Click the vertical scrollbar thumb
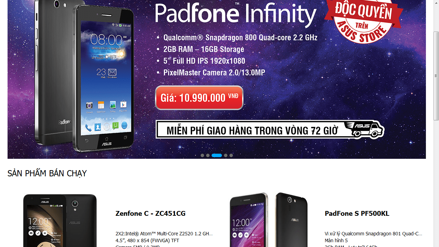Image resolution: width=439 pixels, height=247 pixels. point(436,76)
